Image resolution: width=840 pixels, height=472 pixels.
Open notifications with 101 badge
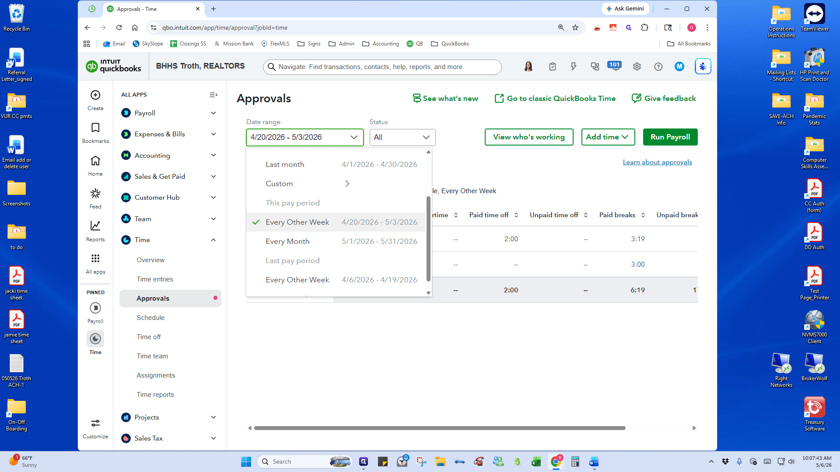[x=615, y=66]
